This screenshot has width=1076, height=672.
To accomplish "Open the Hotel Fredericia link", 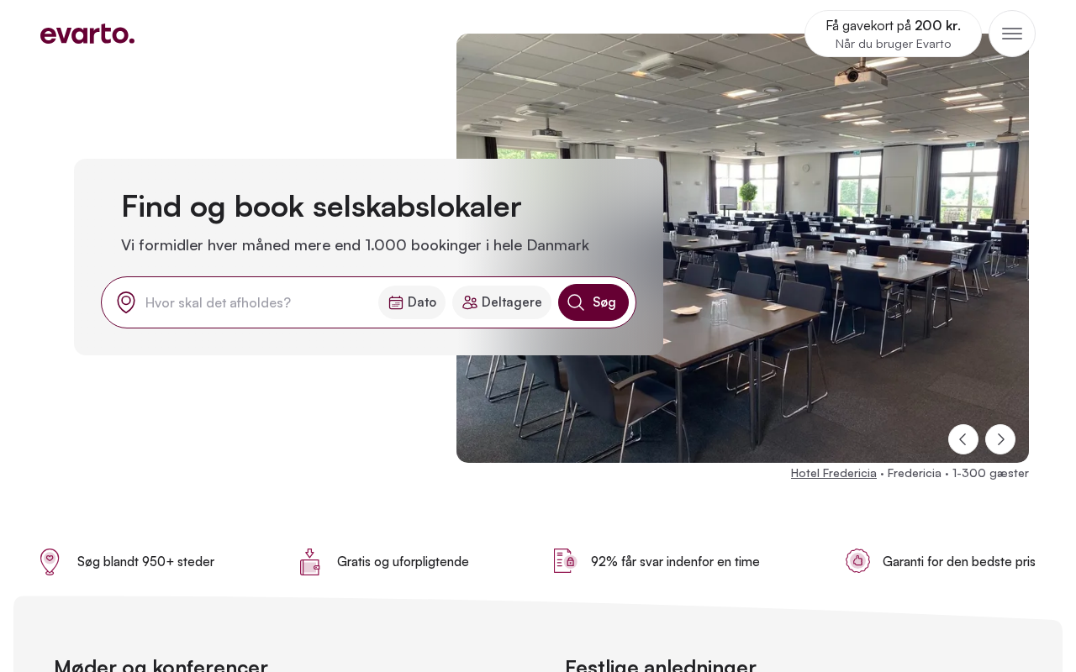I will tap(834, 473).
